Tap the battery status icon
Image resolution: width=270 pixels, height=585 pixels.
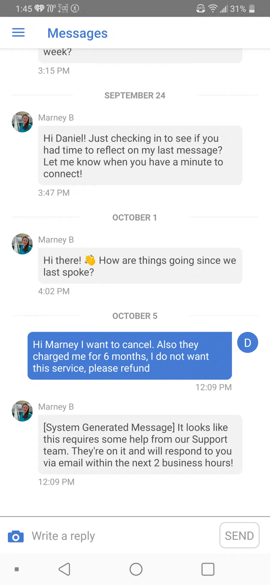point(252,9)
